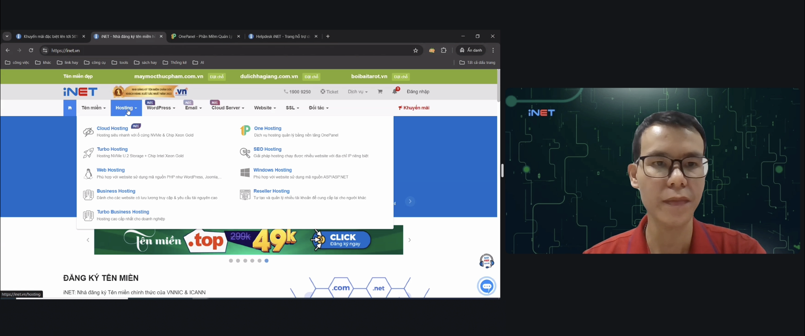Open the Ticket support link
805x336 pixels.
[x=329, y=92]
